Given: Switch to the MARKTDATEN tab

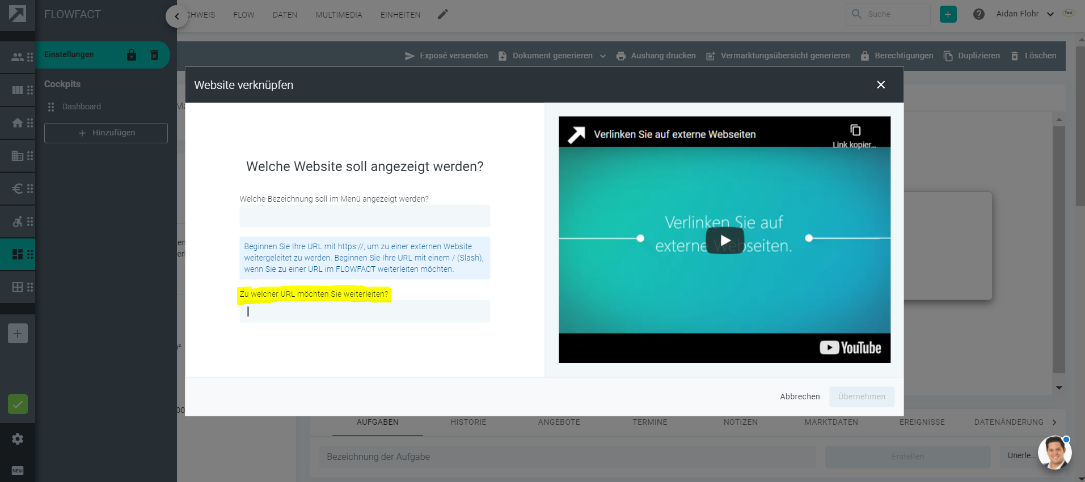Looking at the screenshot, I should tap(831, 422).
